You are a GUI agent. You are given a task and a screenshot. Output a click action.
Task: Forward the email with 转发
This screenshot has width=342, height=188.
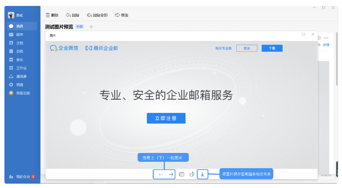122,15
